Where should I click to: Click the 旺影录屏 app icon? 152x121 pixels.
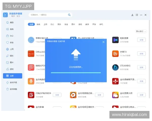pyautogui.click(x=115, y=40)
